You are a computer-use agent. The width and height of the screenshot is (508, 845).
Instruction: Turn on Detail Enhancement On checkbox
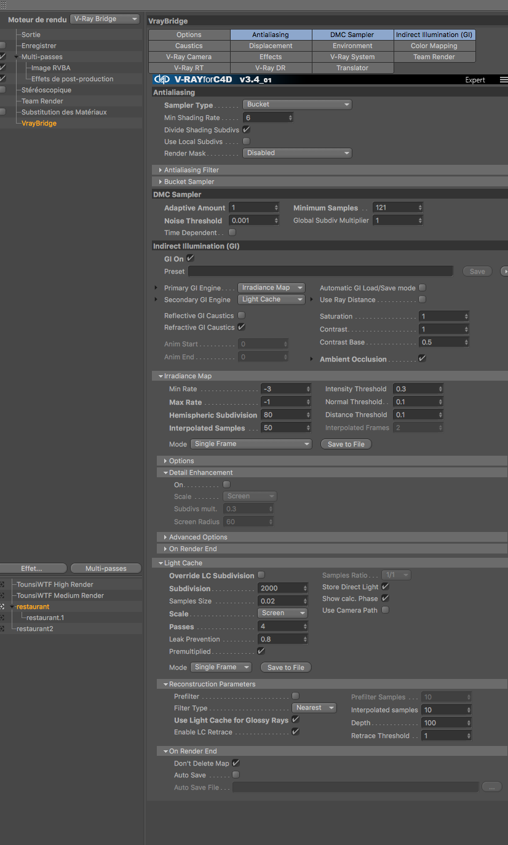click(x=226, y=485)
